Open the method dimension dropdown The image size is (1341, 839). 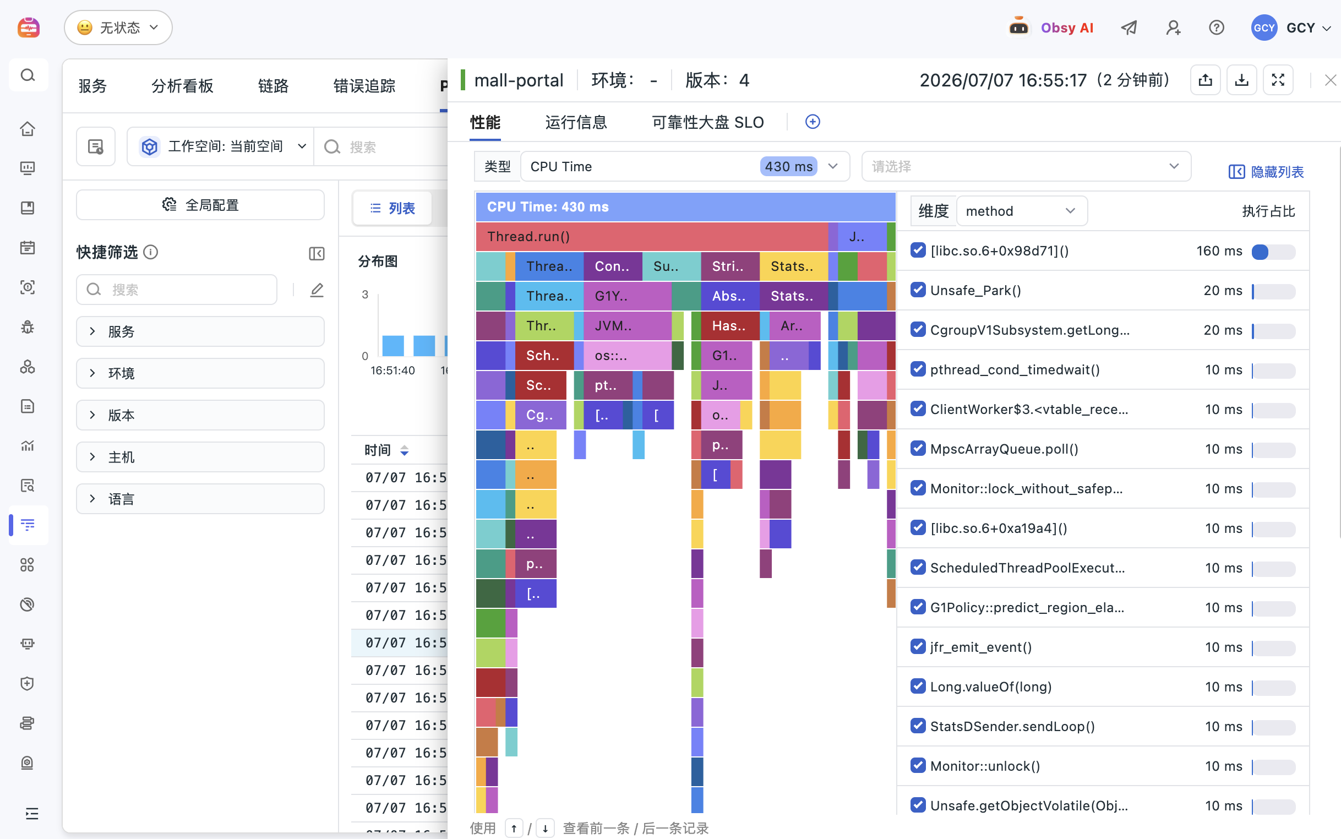(1021, 211)
